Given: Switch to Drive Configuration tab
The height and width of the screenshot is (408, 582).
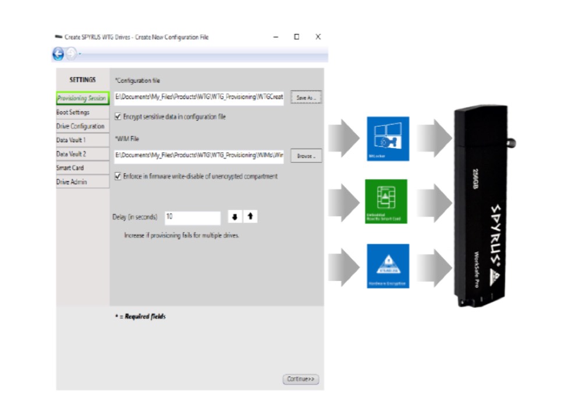Looking at the screenshot, I should [83, 126].
